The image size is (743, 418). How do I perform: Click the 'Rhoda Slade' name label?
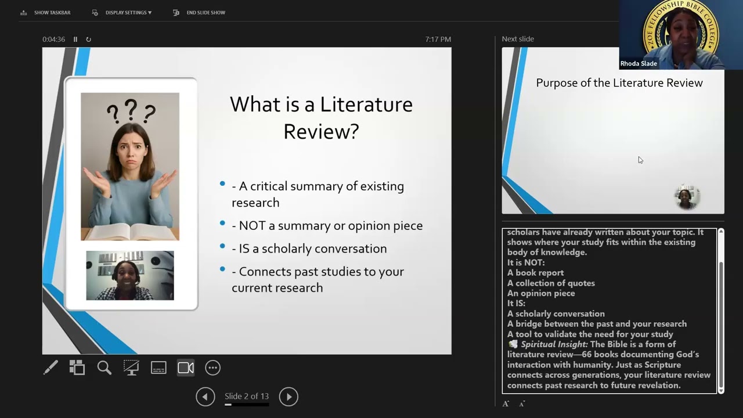pos(639,64)
